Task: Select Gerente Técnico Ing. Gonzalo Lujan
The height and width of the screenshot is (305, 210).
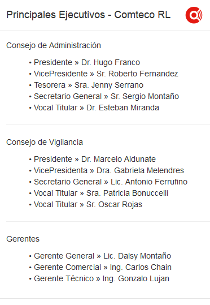Action: (102, 278)
